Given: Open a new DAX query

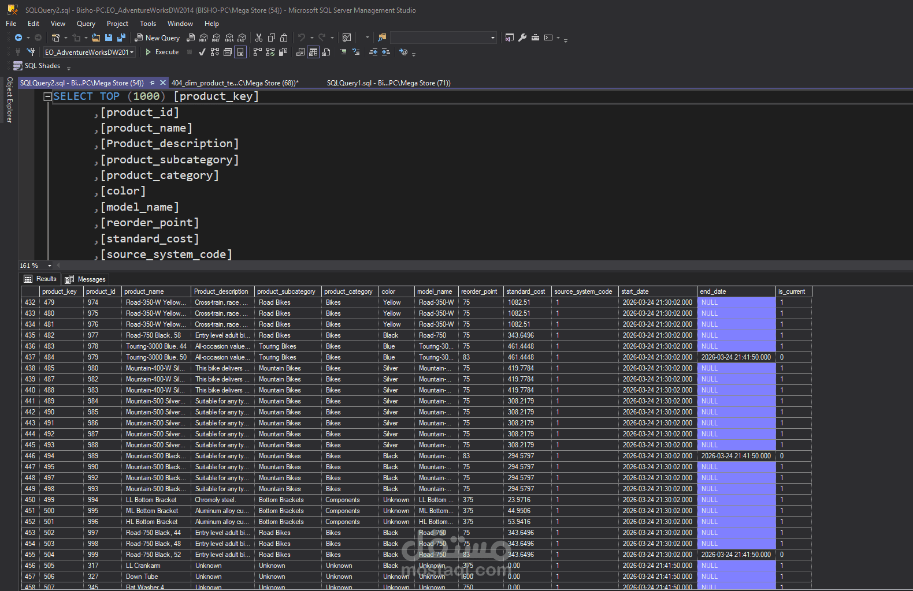Looking at the screenshot, I should coord(242,38).
